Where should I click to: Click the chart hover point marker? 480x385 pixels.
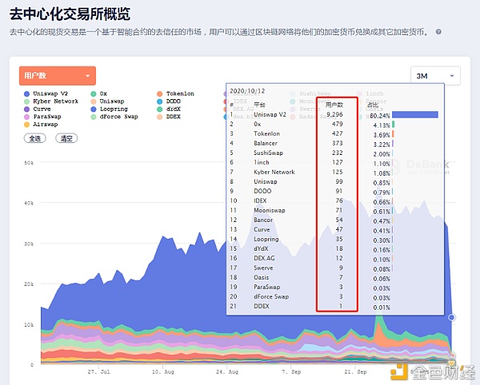451,317
